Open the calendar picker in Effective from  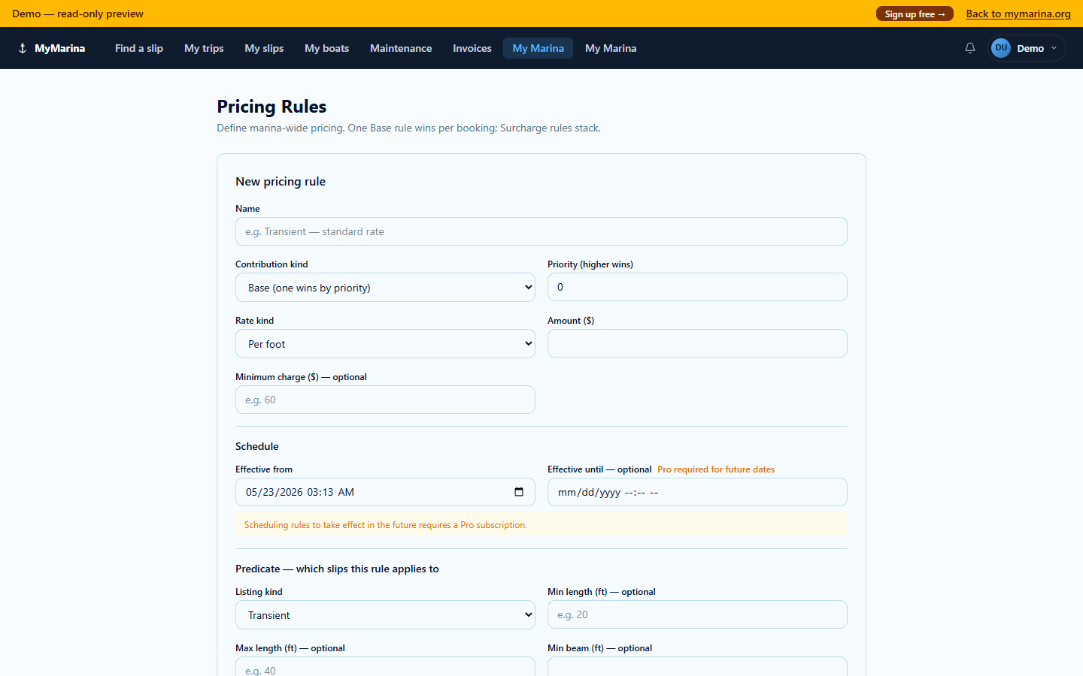pyautogui.click(x=519, y=492)
